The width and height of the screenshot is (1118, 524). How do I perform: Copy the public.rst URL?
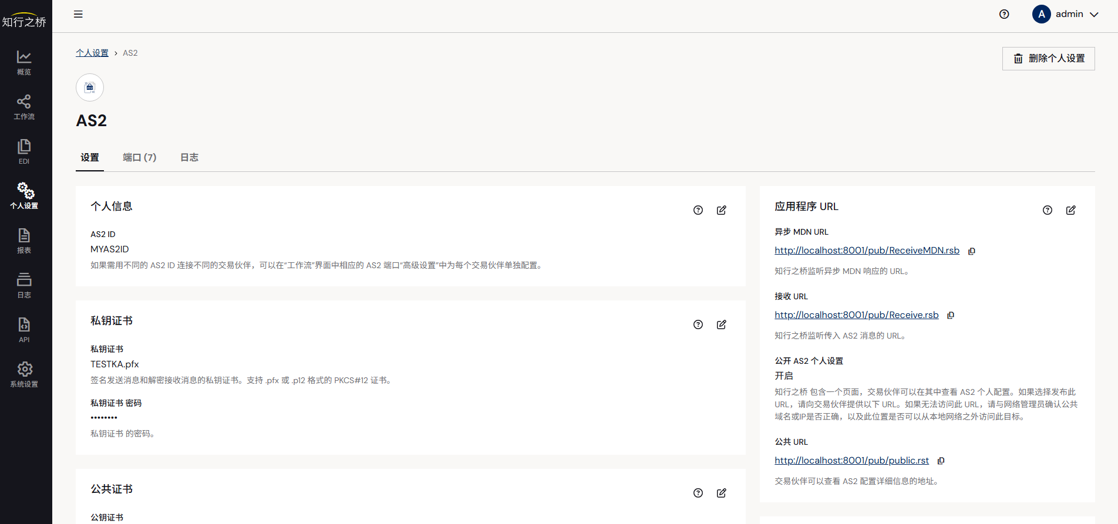pyautogui.click(x=941, y=461)
